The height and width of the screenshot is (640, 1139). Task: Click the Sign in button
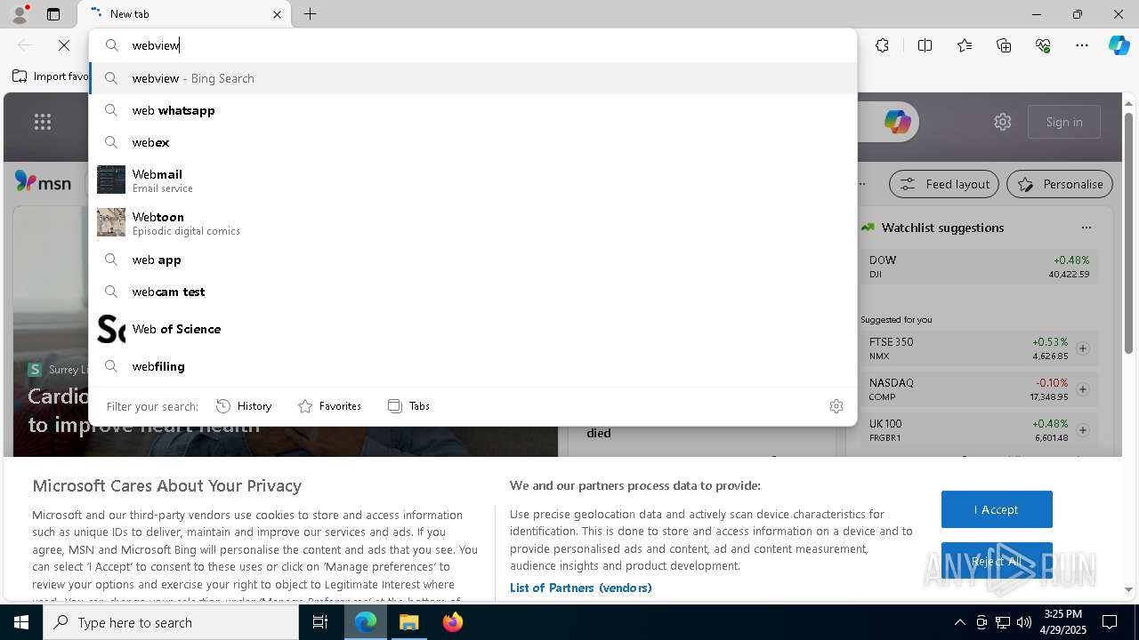coord(1064,122)
